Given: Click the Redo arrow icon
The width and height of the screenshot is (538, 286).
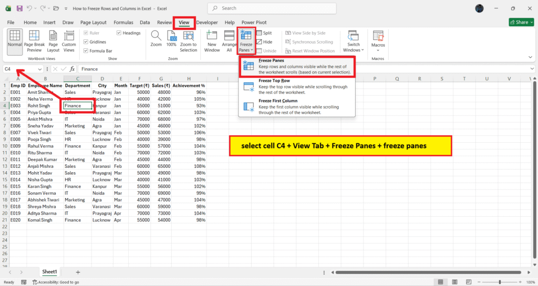Looking at the screenshot, I should [x=43, y=8].
